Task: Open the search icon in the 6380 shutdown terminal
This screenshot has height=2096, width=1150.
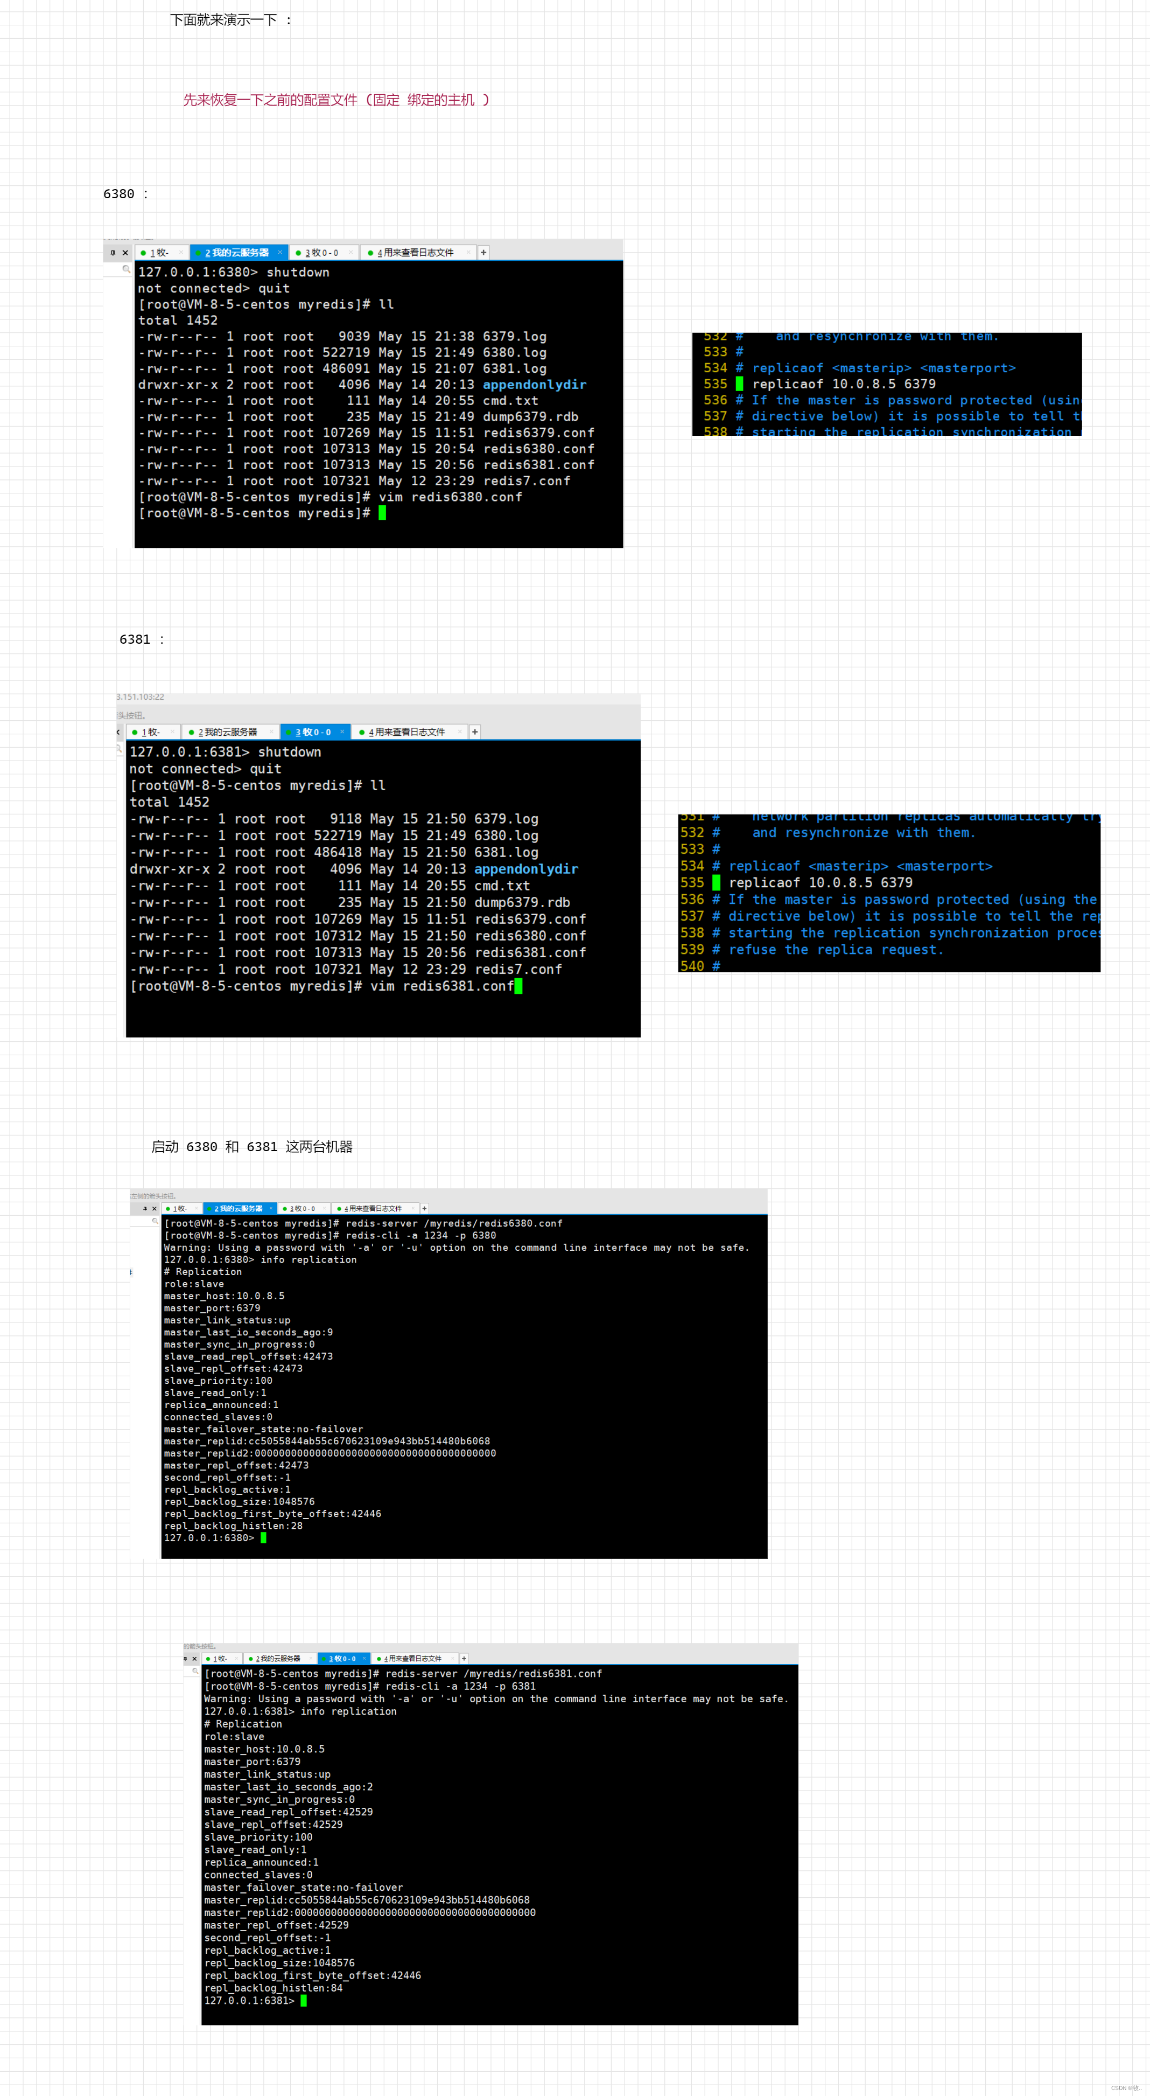Action: tap(126, 269)
